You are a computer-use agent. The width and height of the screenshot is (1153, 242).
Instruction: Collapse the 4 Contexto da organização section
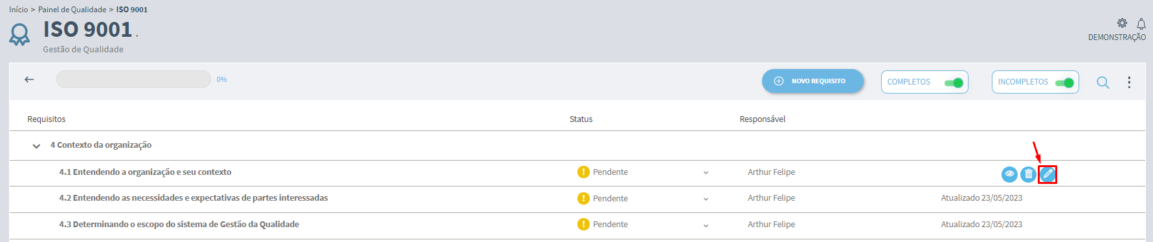[36, 146]
